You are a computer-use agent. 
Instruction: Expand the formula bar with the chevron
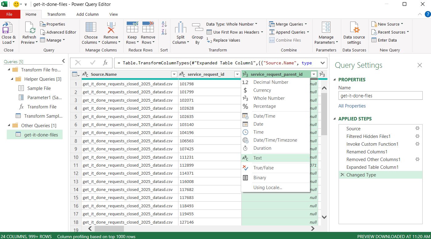click(322, 63)
